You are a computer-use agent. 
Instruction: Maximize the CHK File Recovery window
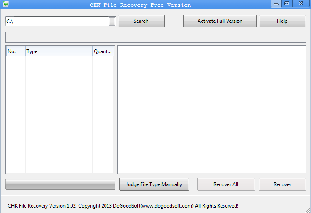coord(287,4)
